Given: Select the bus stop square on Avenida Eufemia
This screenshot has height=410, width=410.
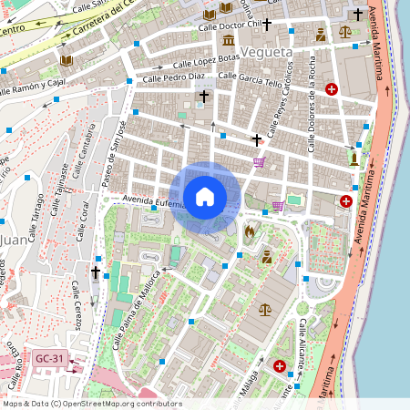Looking at the screenshot, I should [154, 208].
